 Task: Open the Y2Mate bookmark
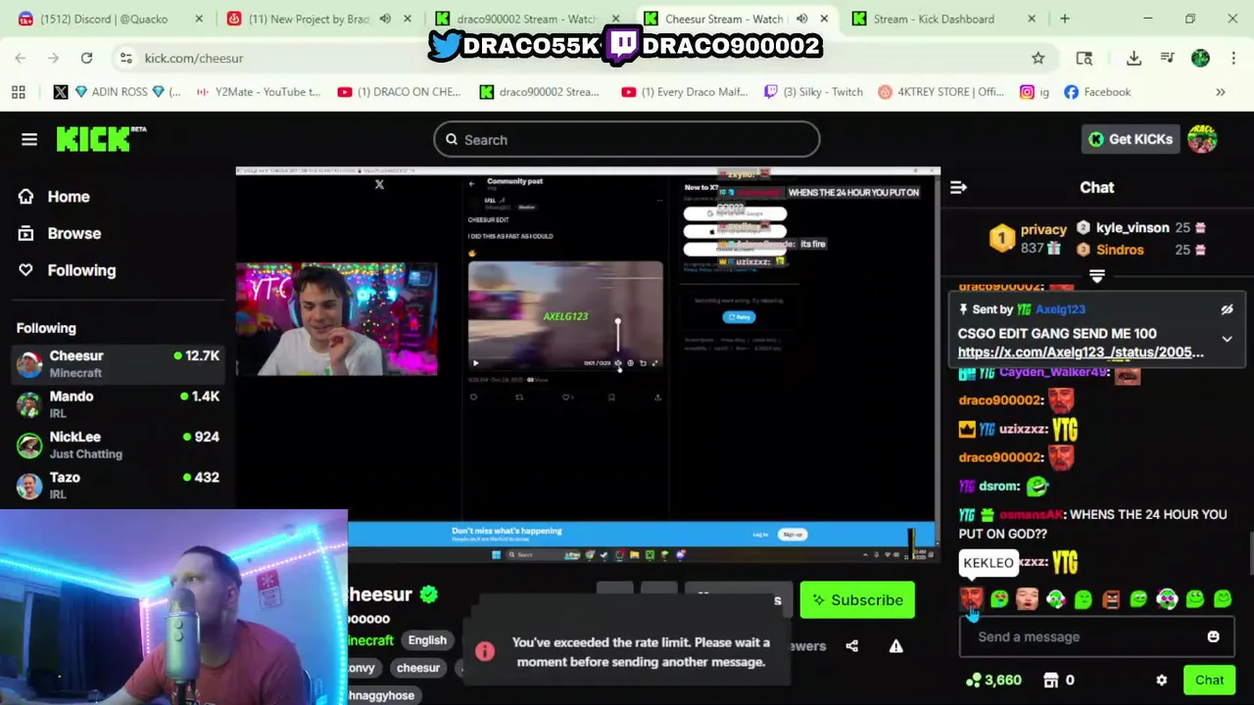[x=259, y=92]
